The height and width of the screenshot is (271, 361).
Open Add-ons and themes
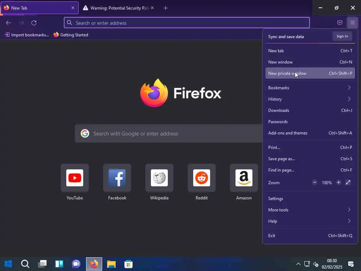(310, 133)
